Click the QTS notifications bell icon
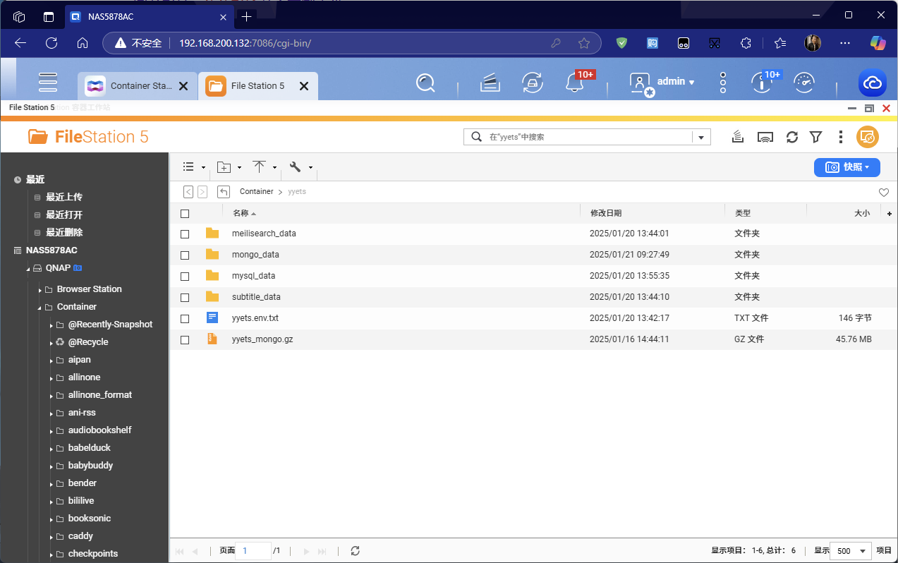This screenshot has width=898, height=563. tap(575, 83)
